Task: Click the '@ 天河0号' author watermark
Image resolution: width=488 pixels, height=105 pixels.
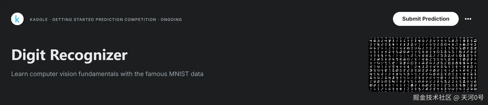Action: [x=469, y=97]
